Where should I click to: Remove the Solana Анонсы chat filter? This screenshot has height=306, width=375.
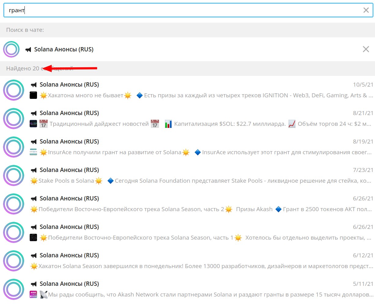pyautogui.click(x=366, y=49)
